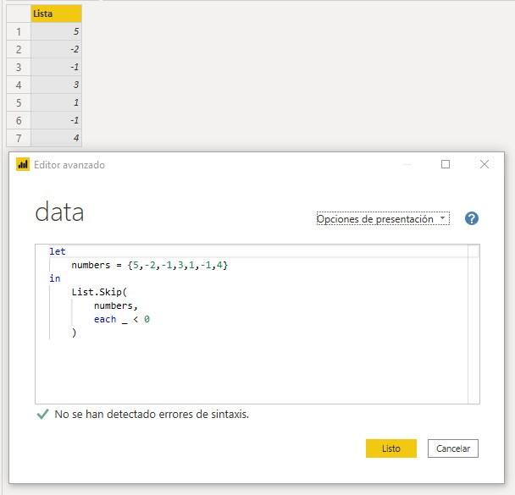Viewport: 515px width, 495px height.
Task: Select row number 5 in the table
Action: [x=18, y=102]
